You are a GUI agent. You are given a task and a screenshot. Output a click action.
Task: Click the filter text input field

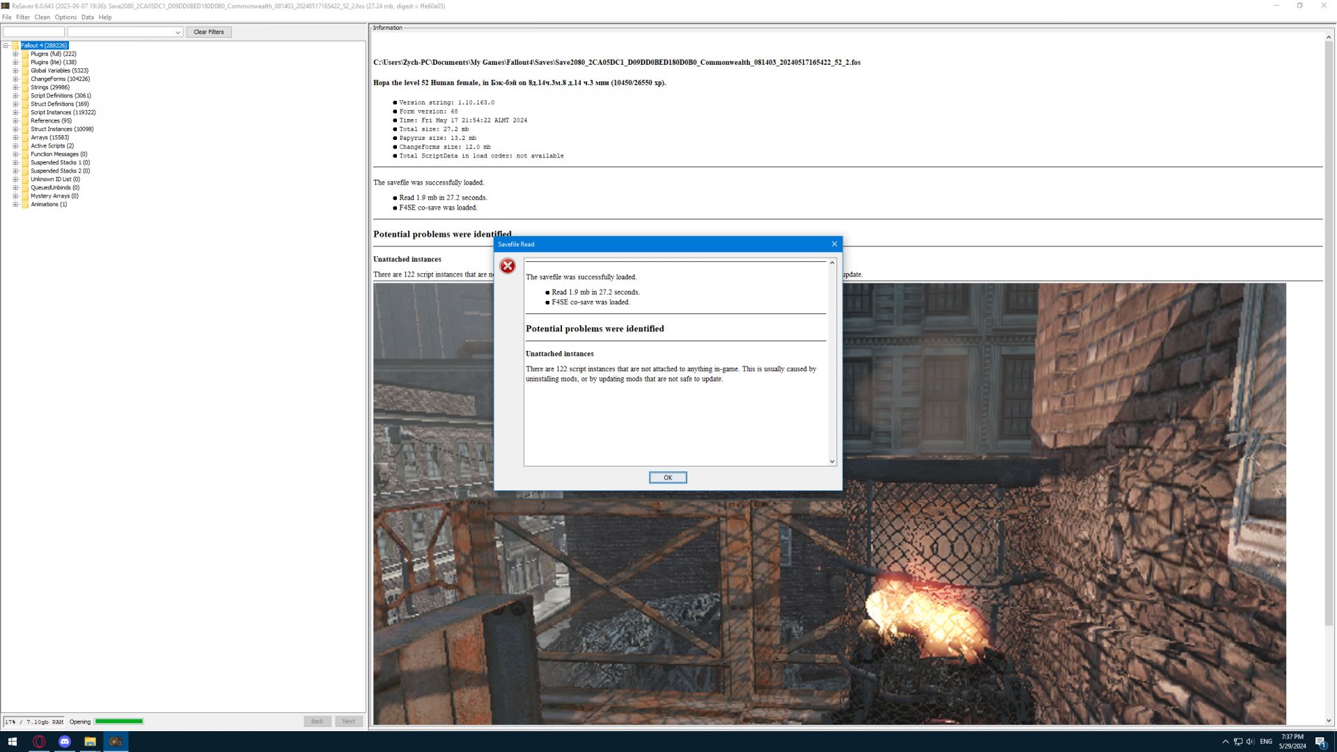(x=33, y=32)
